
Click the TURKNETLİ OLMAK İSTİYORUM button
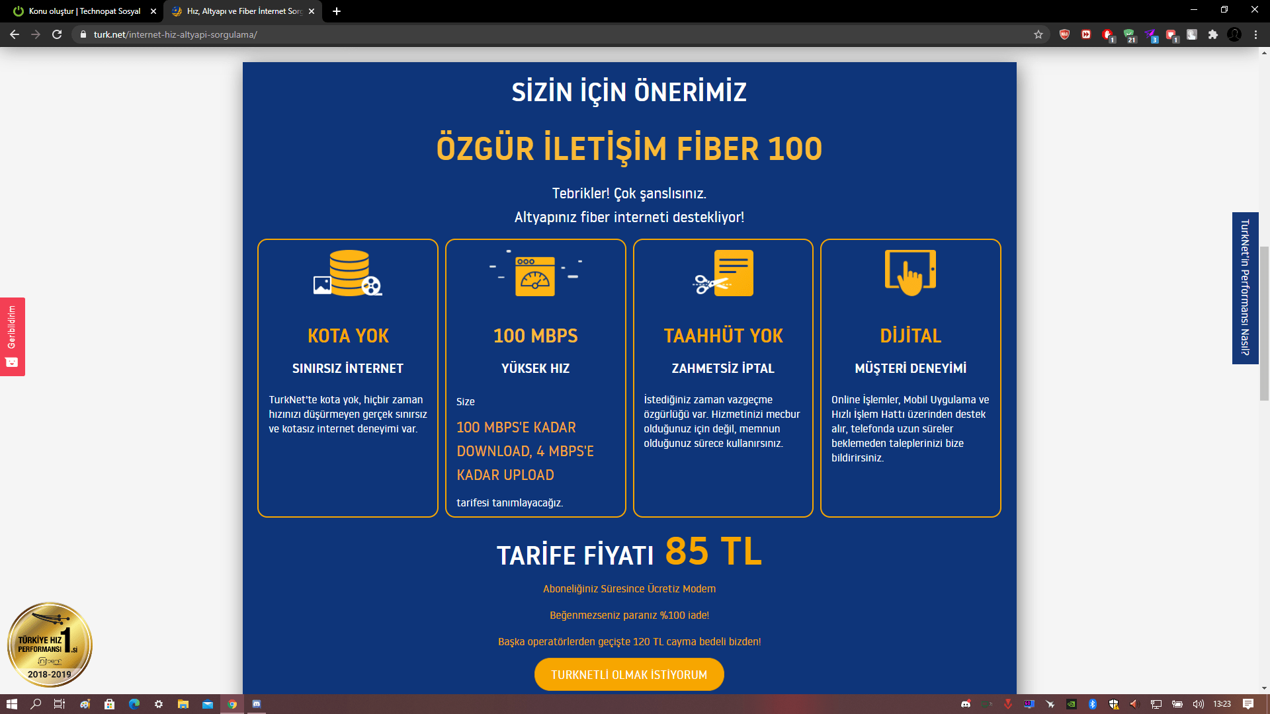click(x=629, y=674)
